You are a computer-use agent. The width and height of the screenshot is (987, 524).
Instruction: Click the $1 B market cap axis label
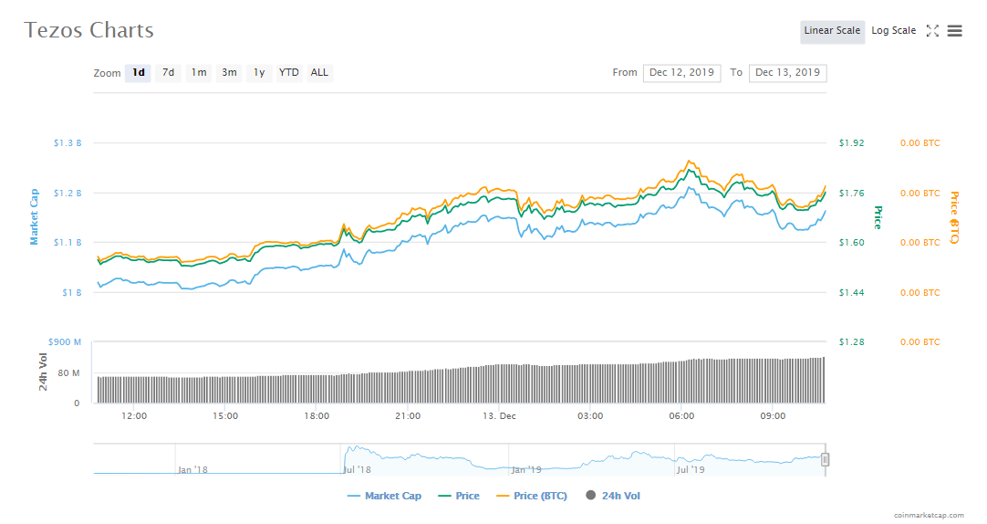(72, 292)
